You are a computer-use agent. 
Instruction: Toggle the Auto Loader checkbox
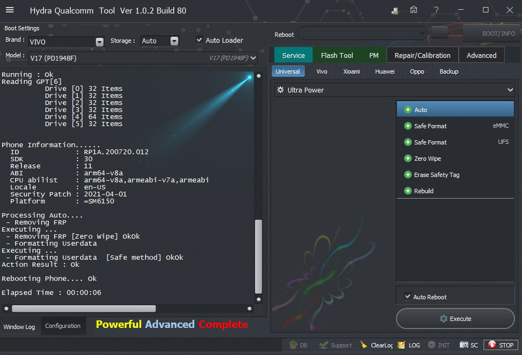point(199,40)
